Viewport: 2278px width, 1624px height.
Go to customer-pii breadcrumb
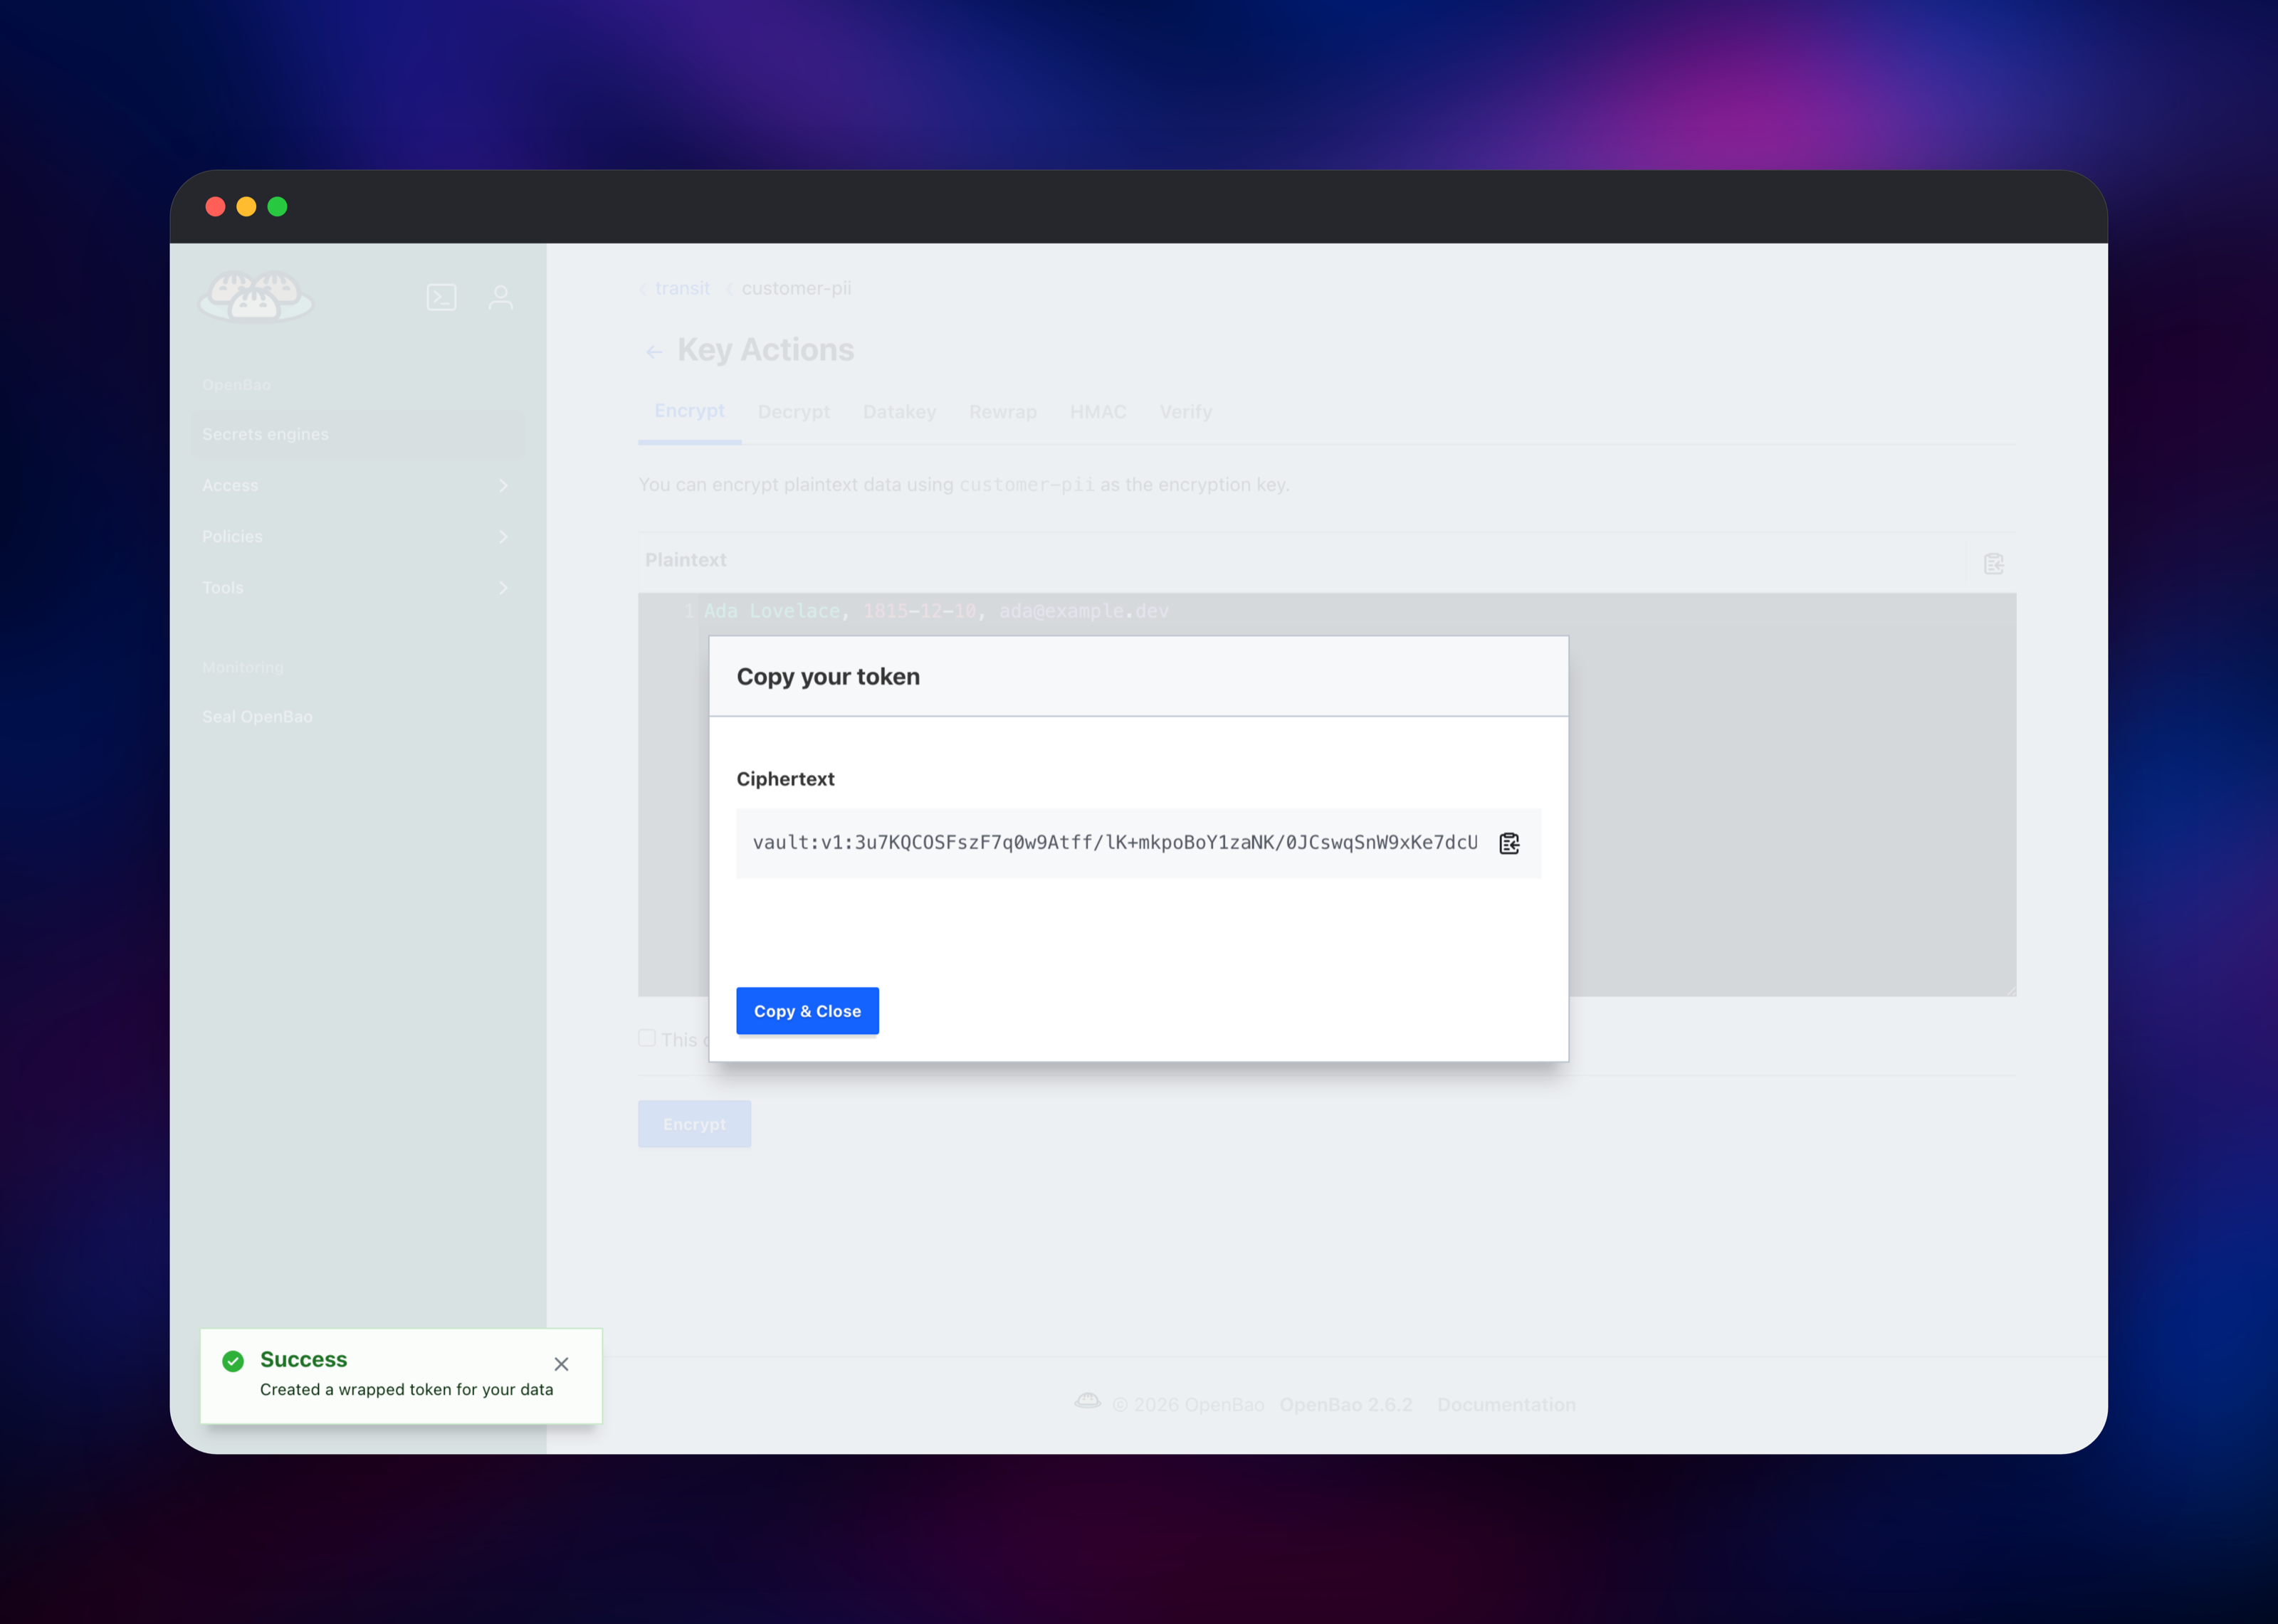click(x=796, y=288)
